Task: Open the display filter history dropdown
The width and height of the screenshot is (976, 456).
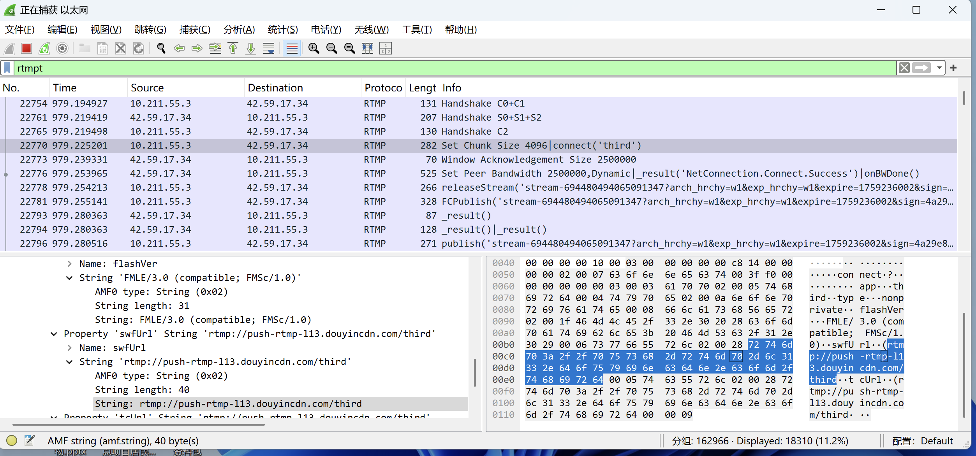Action: (x=939, y=68)
